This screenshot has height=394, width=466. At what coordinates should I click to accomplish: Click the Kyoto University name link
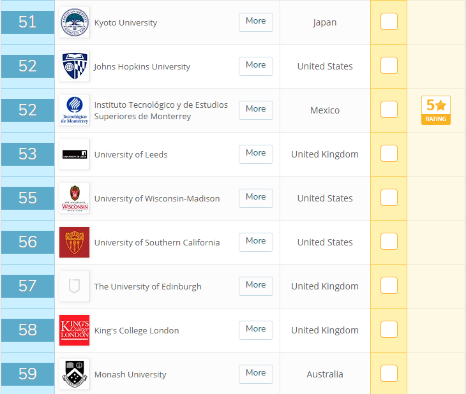[x=125, y=22]
